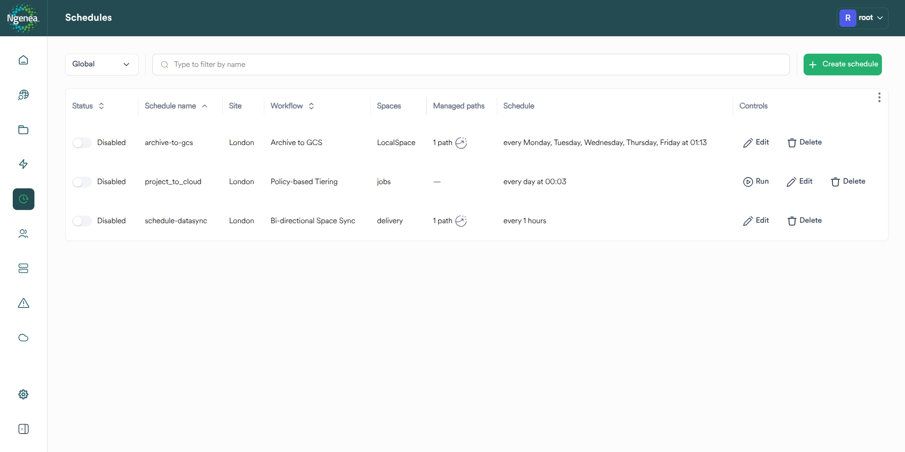Select the global search/discovery sidebar icon
Screen dimensions: 905x452
pyautogui.click(x=23, y=95)
